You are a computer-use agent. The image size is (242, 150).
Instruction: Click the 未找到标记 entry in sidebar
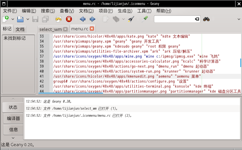coord(14,38)
